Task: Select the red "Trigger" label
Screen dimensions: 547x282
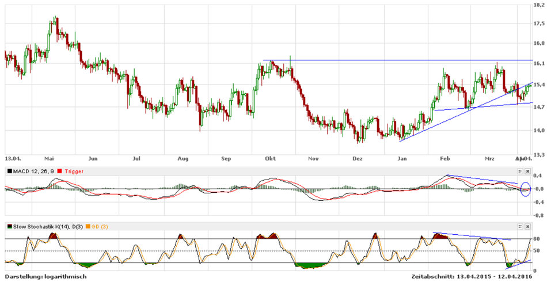Action: pyautogui.click(x=73, y=171)
